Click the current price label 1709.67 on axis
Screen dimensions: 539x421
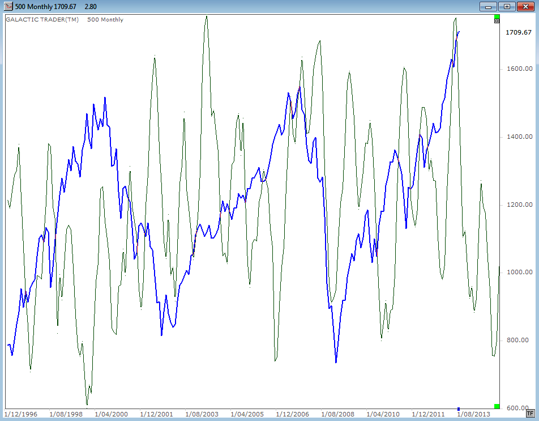(x=519, y=32)
